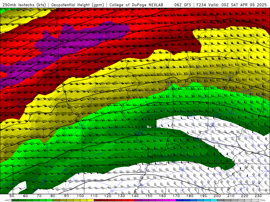This screenshot has width=270, height=202.
Task: Click the "Valid: 00Z SAT APR 05 2025" text
Action: pyautogui.click(x=238, y=5)
